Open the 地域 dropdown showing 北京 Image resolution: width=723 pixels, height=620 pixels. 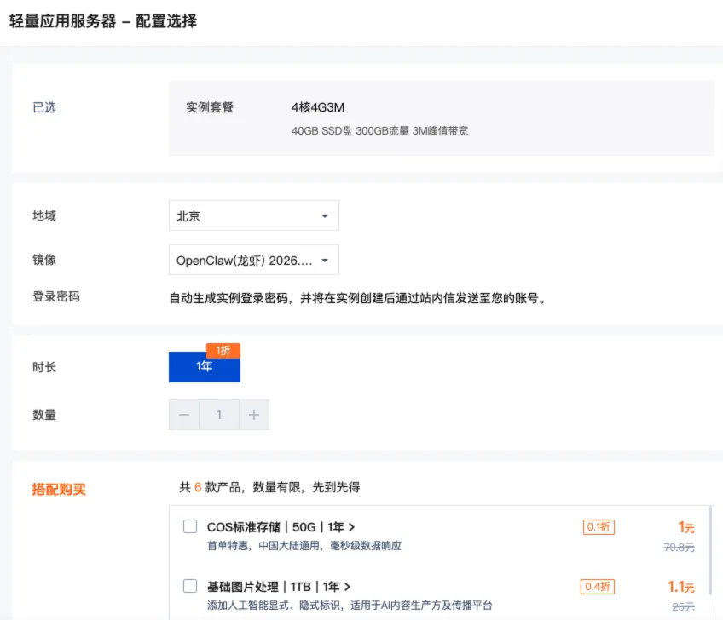(x=253, y=215)
